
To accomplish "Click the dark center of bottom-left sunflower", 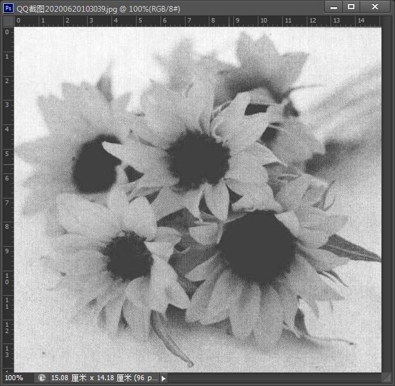I will pos(128,256).
